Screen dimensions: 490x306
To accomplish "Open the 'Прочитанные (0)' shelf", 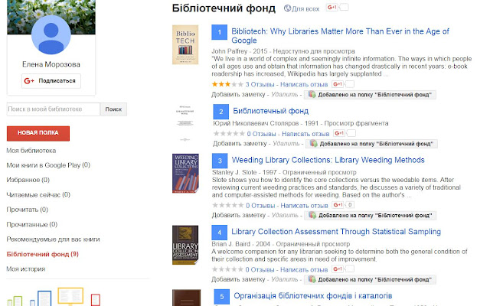I will click(x=32, y=224).
